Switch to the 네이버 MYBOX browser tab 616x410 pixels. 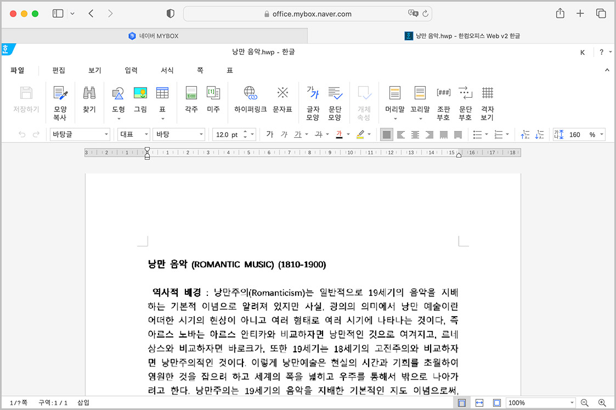tap(154, 35)
